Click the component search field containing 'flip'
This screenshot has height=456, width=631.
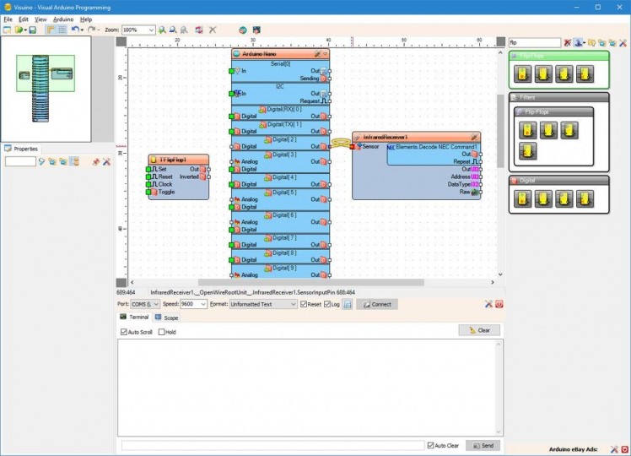click(x=533, y=42)
